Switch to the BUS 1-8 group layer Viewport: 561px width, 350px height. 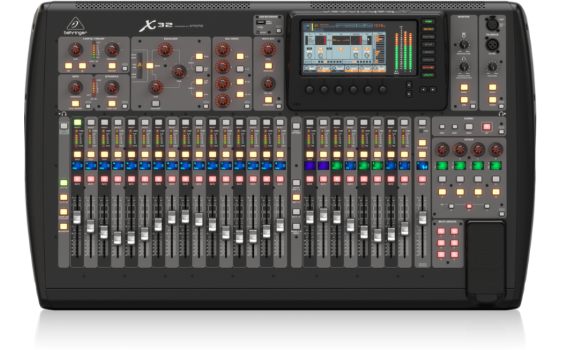coord(296,197)
